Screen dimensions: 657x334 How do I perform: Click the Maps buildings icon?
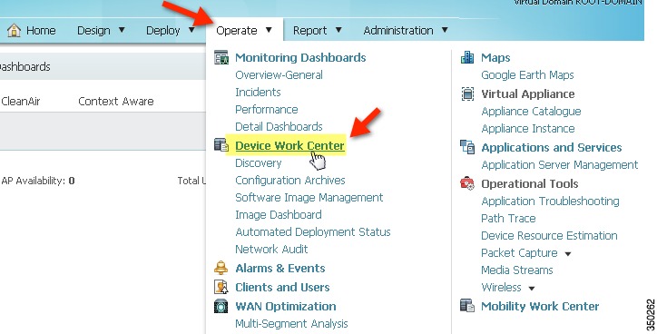pos(467,57)
